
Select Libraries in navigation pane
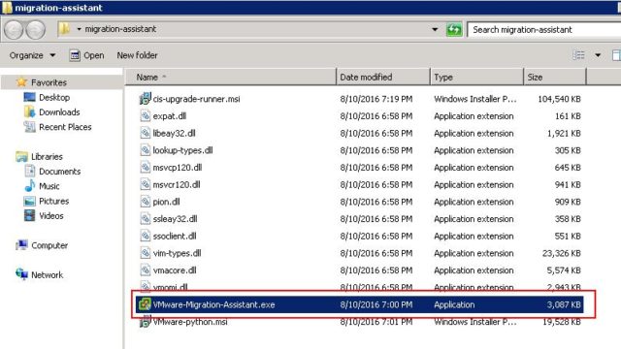click(47, 157)
